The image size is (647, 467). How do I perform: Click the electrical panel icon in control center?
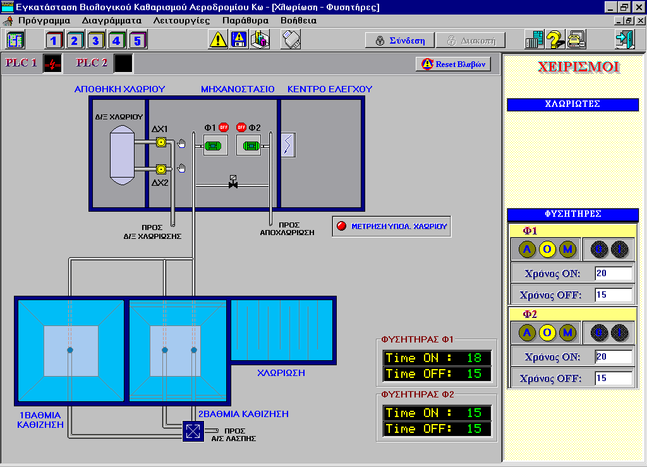pyautogui.click(x=287, y=145)
